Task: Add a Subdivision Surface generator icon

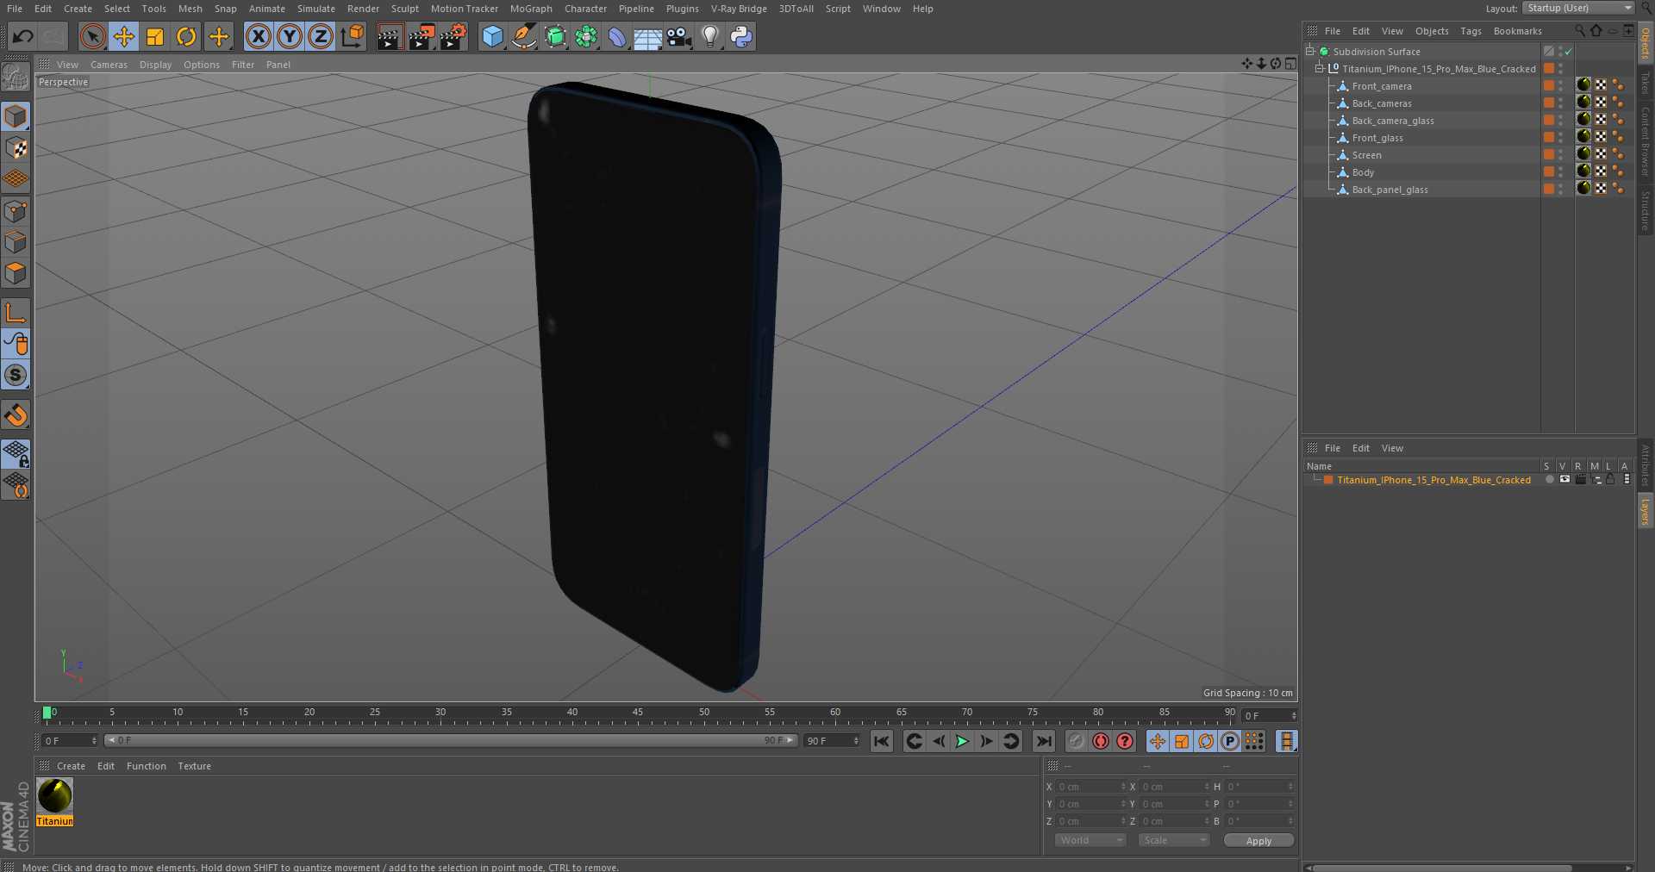Action: coord(555,36)
